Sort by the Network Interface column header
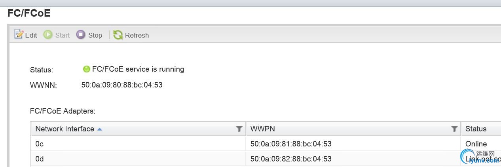 [x=65, y=129]
